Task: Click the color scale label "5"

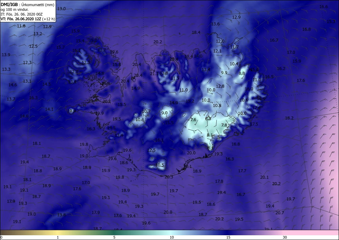Action: pos(114,237)
